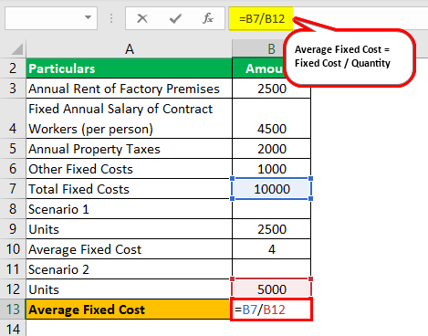This screenshot has width=428, height=336.
Task: Select the total value 10000 cell
Action: (271, 189)
